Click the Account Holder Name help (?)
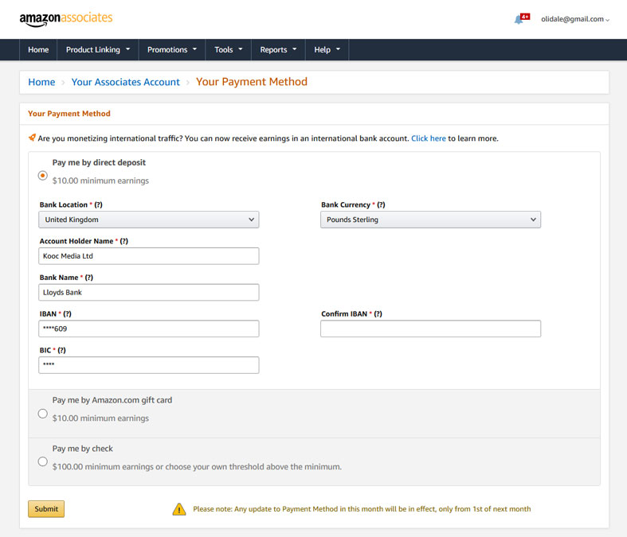The image size is (627, 537). [124, 241]
